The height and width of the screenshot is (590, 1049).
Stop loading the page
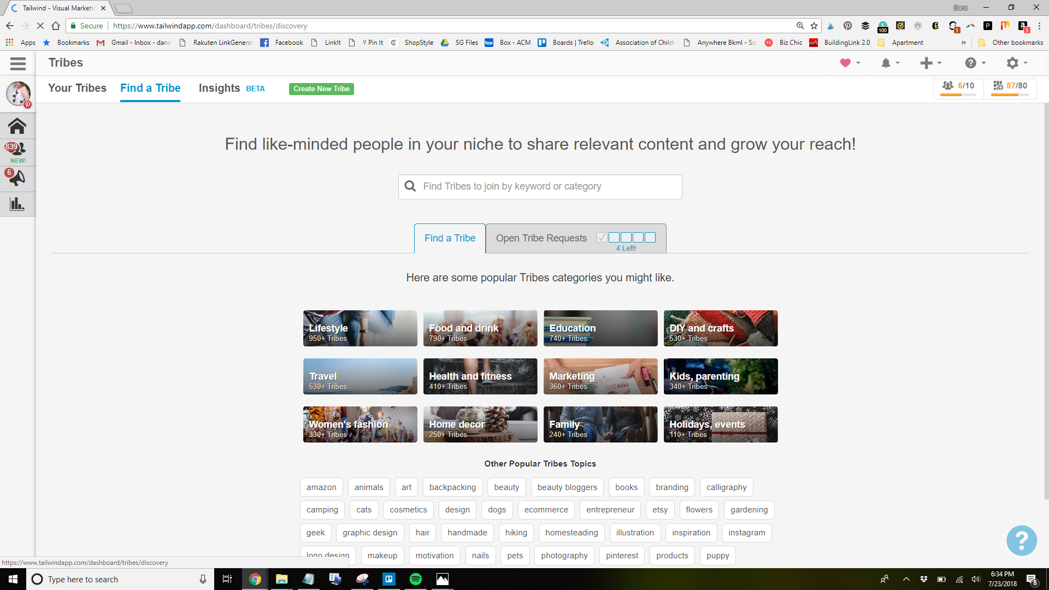[x=40, y=26]
